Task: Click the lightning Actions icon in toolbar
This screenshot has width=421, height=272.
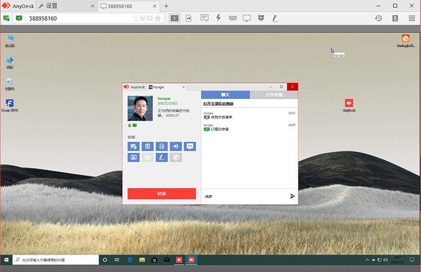Action: click(x=218, y=18)
